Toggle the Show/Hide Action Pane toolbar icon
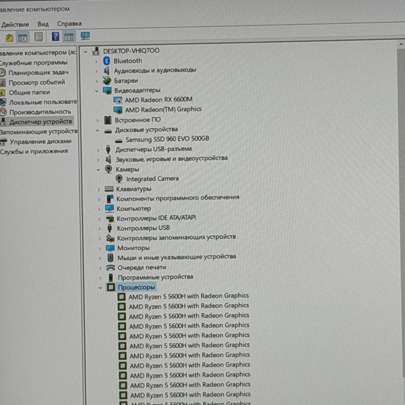This screenshot has height=405, width=405. (69, 37)
